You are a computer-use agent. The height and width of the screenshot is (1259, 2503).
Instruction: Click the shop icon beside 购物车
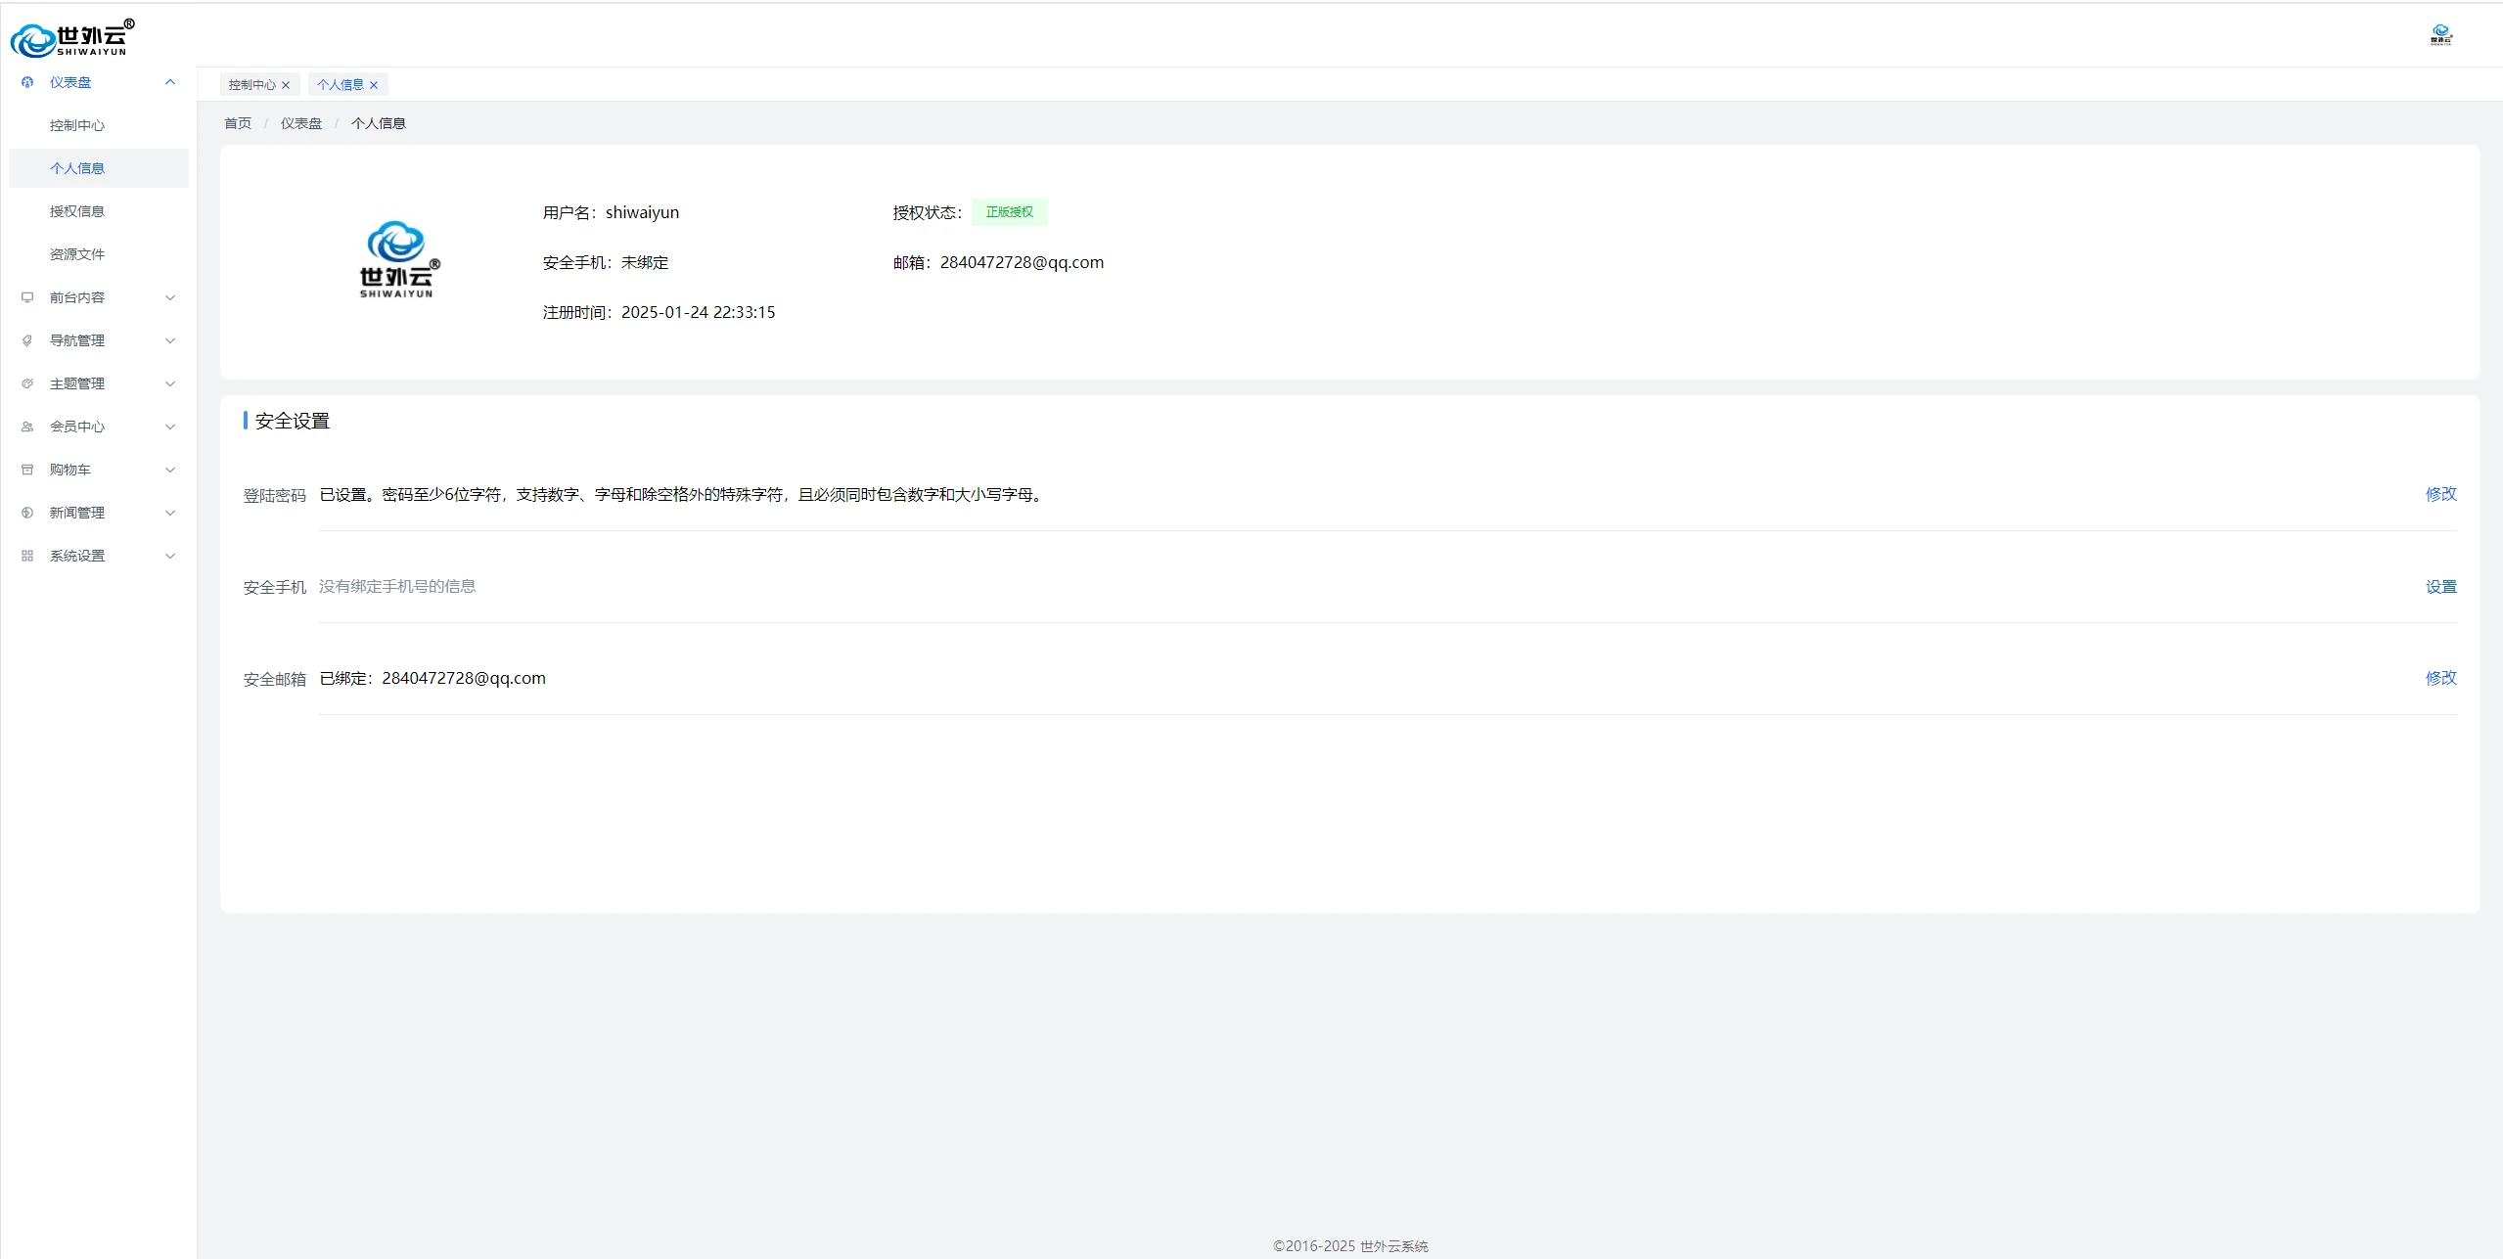[x=27, y=470]
